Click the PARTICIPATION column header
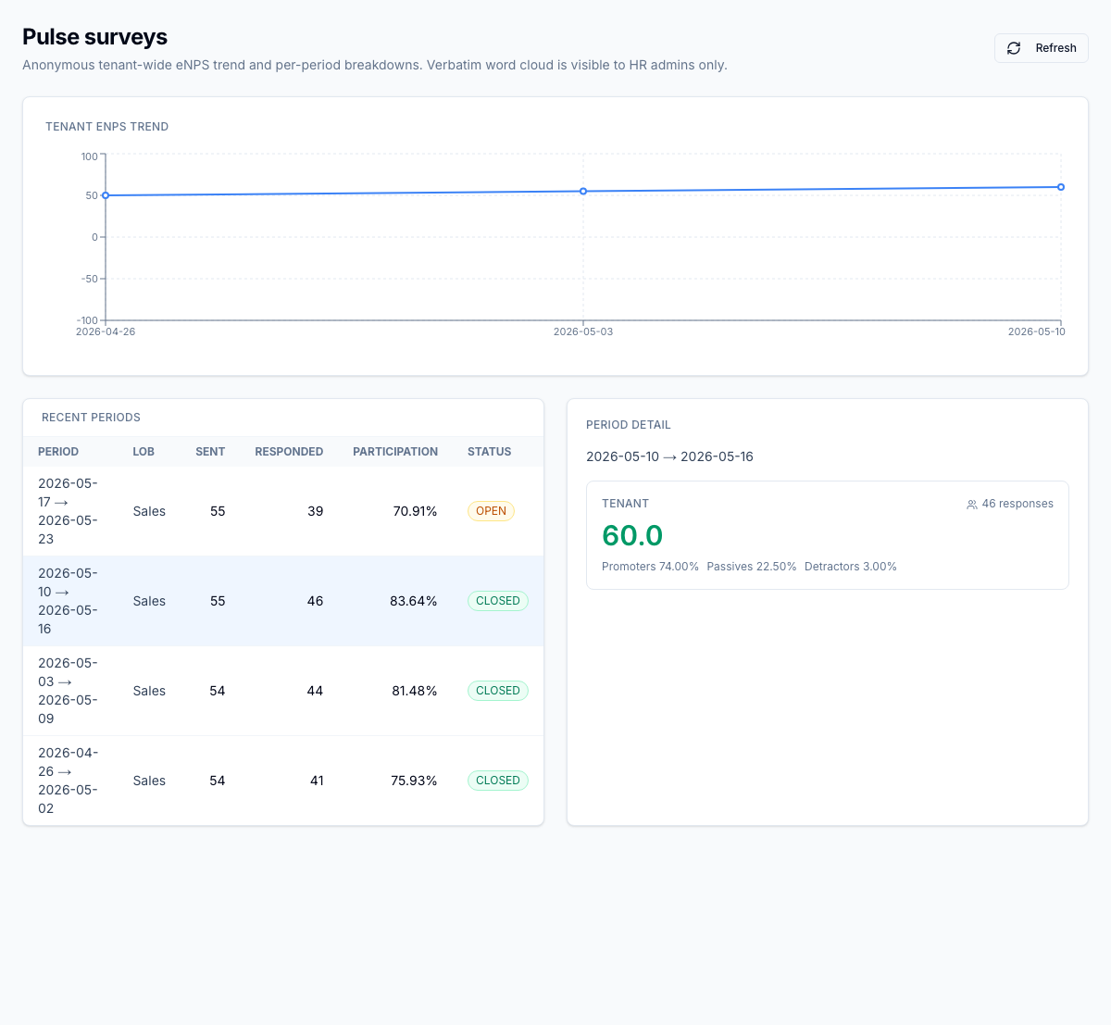Viewport: 1111px width, 1025px height. click(x=395, y=452)
